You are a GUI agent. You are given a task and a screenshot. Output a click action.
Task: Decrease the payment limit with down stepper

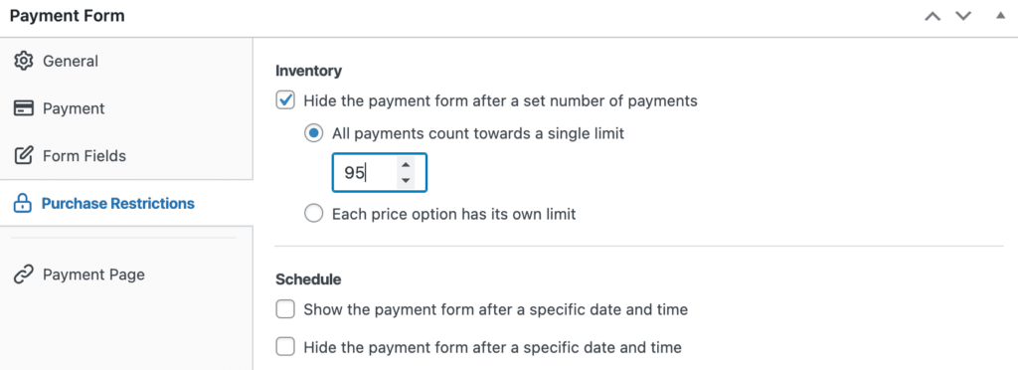point(406,180)
